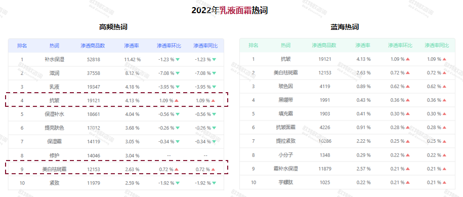Viewport: 463px width, 197px height.
Task: Select the 高频热词 section title
Action: pyautogui.click(x=113, y=27)
